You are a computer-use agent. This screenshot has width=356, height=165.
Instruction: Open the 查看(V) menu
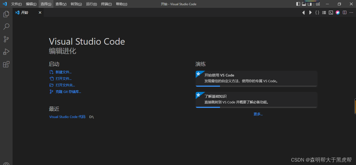(61, 4)
